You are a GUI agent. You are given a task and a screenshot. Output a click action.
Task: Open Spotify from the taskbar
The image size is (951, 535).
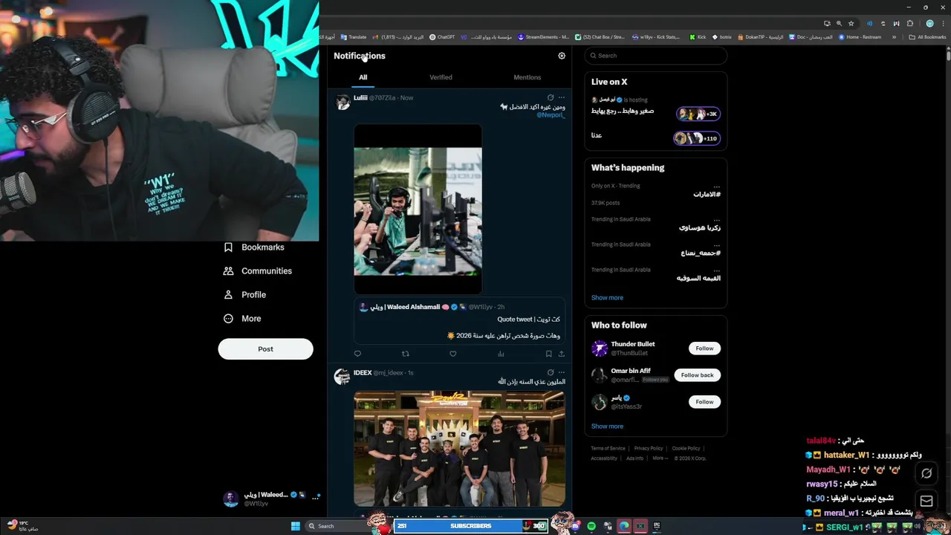(x=591, y=526)
